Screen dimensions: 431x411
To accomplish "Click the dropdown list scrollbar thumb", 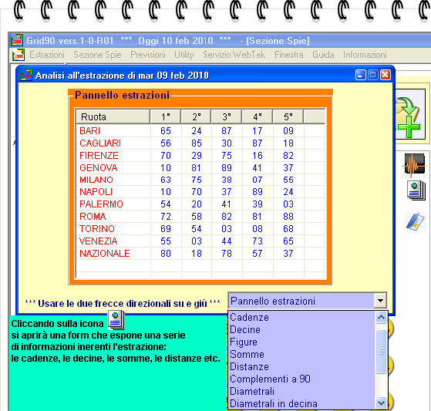I will (381, 352).
